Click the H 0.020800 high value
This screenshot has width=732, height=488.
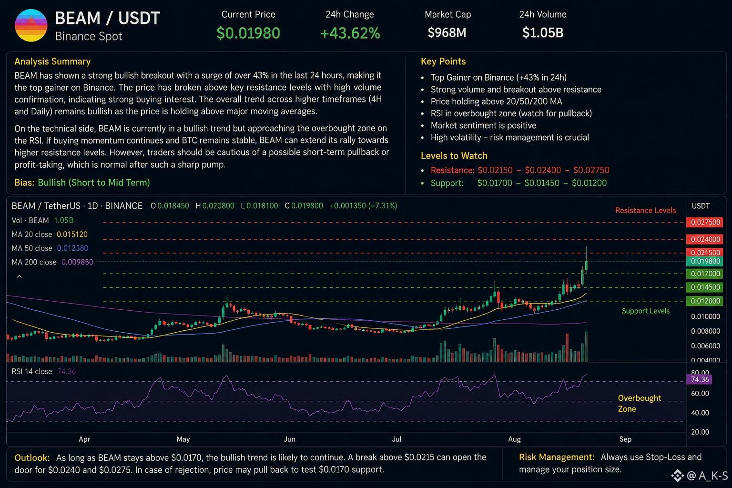tap(215, 206)
